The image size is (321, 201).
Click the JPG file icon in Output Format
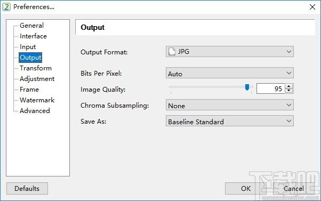tap(172, 52)
